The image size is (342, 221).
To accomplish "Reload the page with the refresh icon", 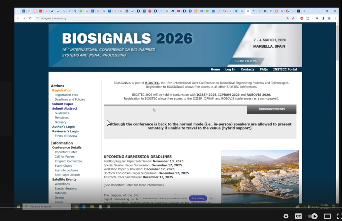I will click(30, 18).
